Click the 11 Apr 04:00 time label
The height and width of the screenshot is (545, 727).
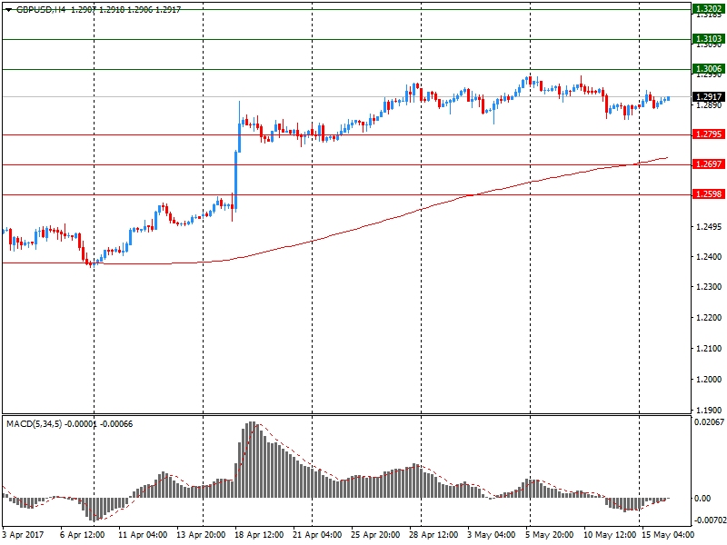143,535
